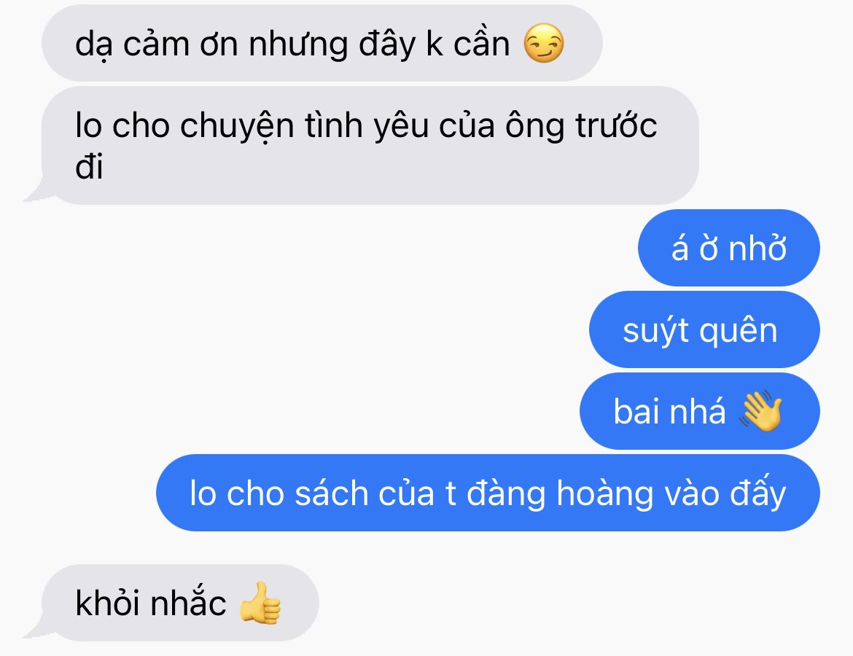Viewport: 853px width, 656px height.
Task: Select the 'lo cho sách của t' blue message
Action: (x=488, y=493)
